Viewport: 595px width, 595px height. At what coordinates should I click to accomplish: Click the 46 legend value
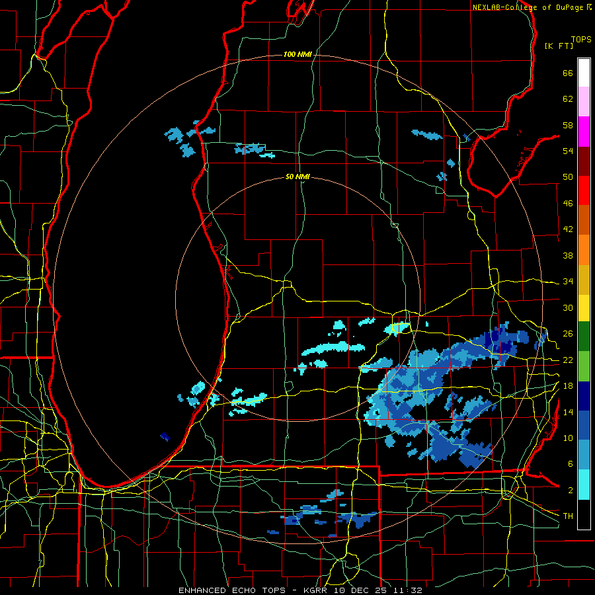click(x=568, y=204)
